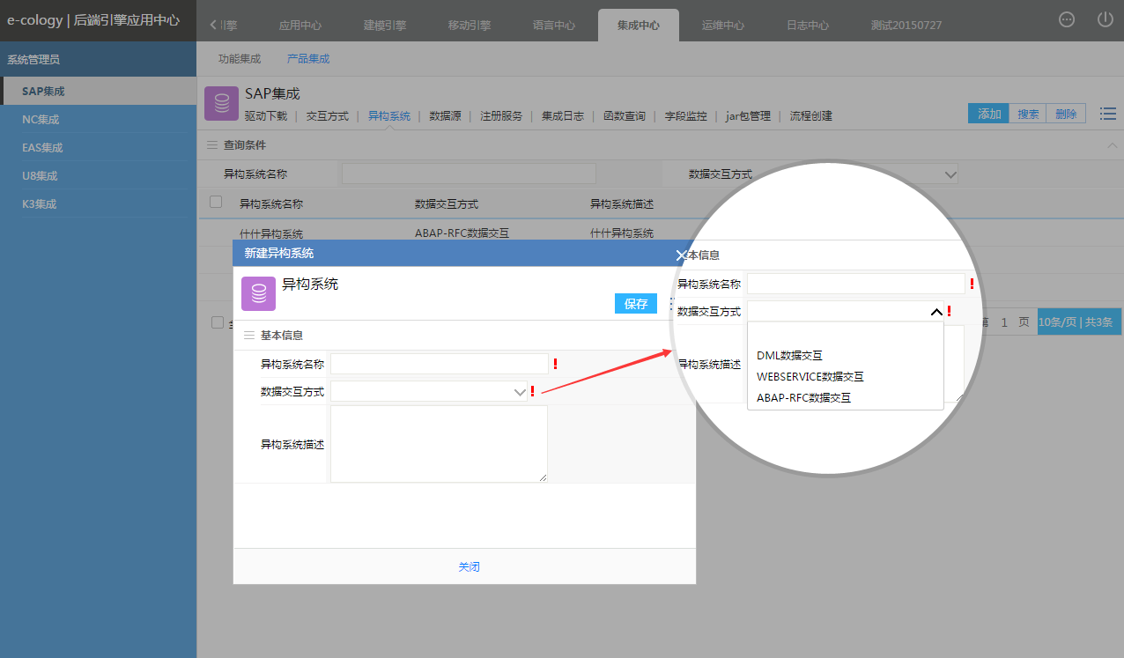This screenshot has width=1124, height=658.
Task: Click the 系统管理员 user label
Action: click(x=33, y=60)
